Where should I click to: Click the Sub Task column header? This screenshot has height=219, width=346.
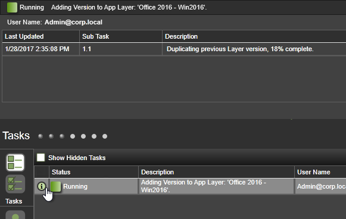121,36
